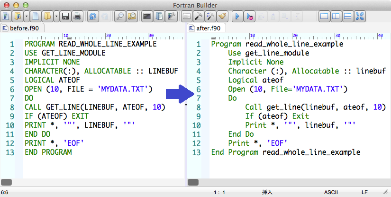
Task: Open the terminal console icon
Action: coord(147,17)
